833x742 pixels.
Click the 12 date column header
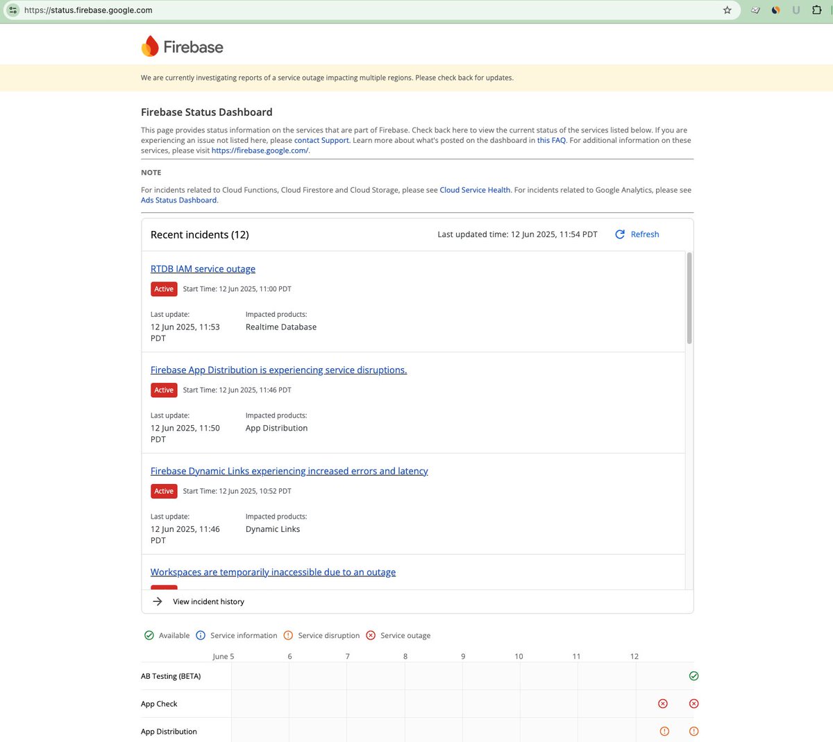(634, 656)
